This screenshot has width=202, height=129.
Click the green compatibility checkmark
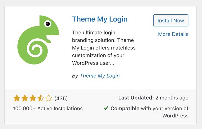click(x=106, y=108)
